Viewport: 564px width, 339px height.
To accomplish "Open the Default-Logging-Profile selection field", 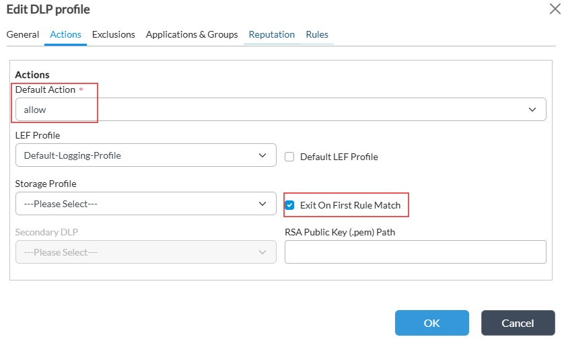I will pos(146,155).
